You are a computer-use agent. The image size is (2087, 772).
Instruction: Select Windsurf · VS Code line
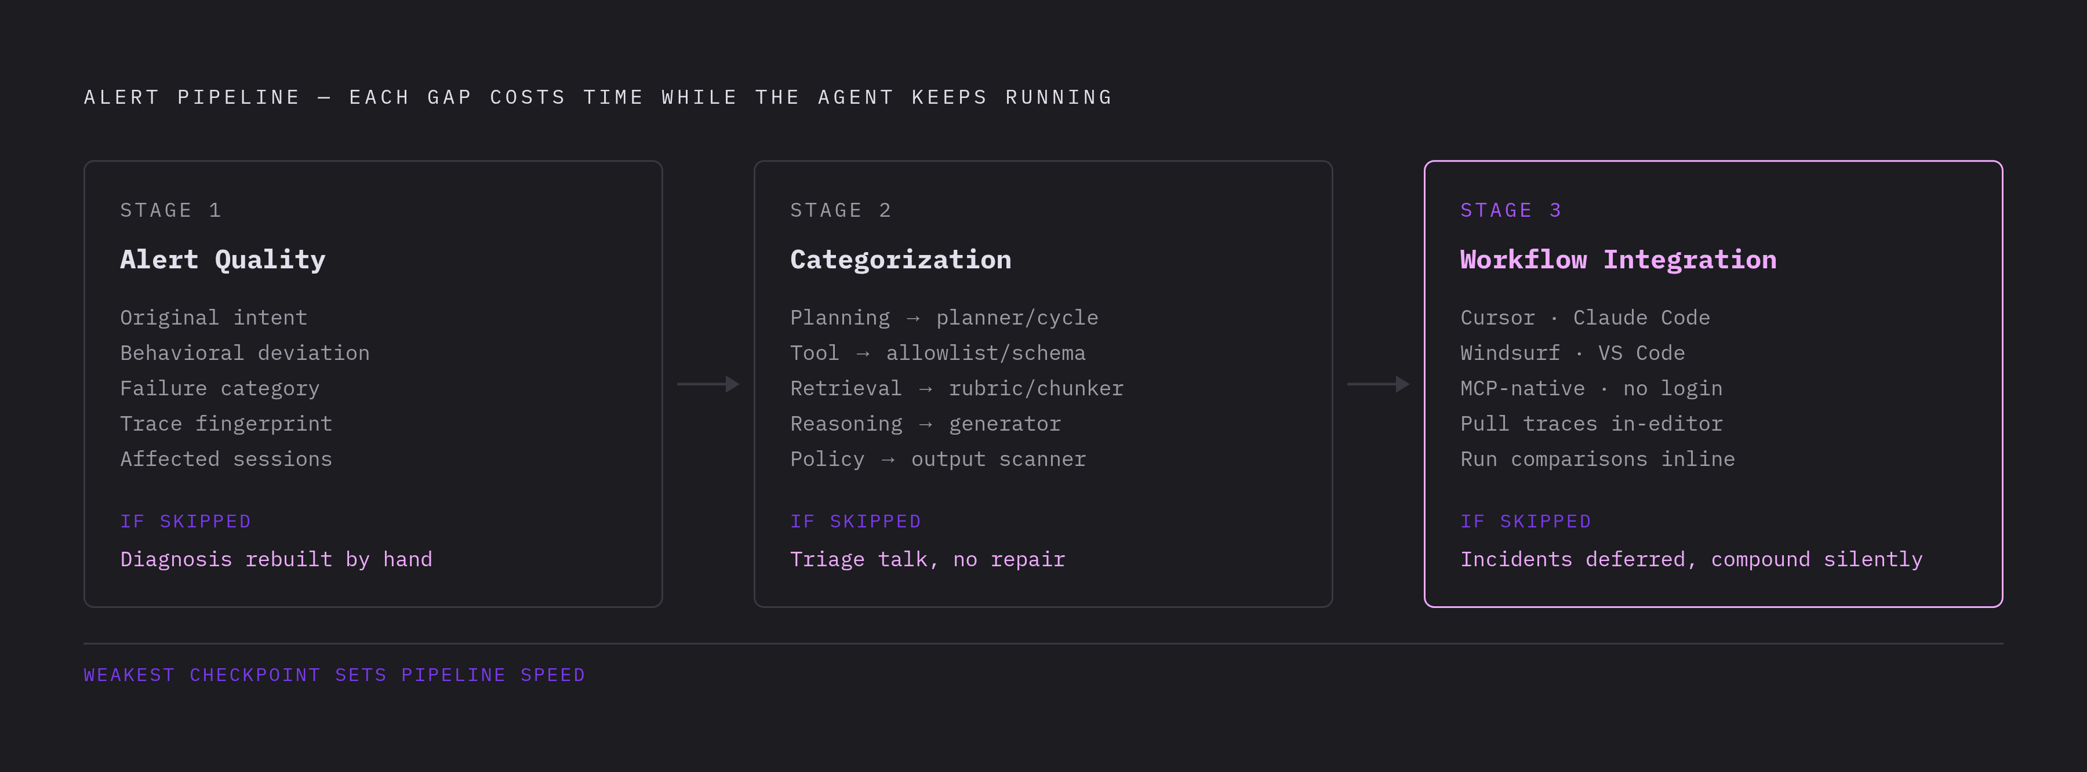click(1573, 353)
